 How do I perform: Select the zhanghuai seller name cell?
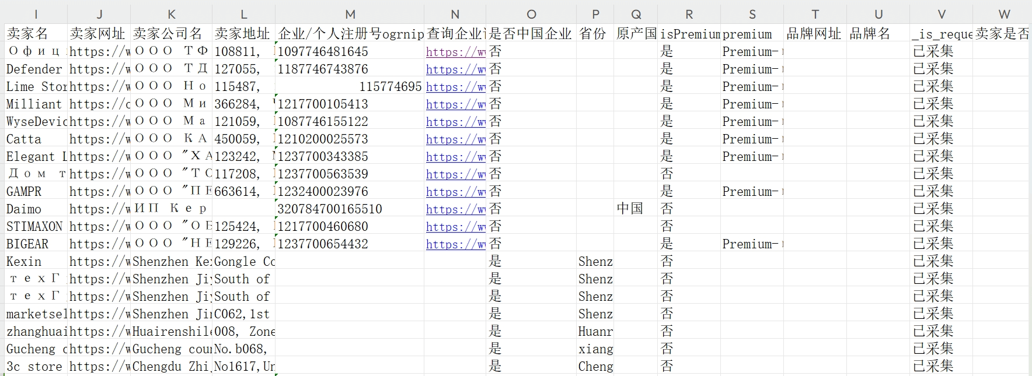(x=36, y=331)
